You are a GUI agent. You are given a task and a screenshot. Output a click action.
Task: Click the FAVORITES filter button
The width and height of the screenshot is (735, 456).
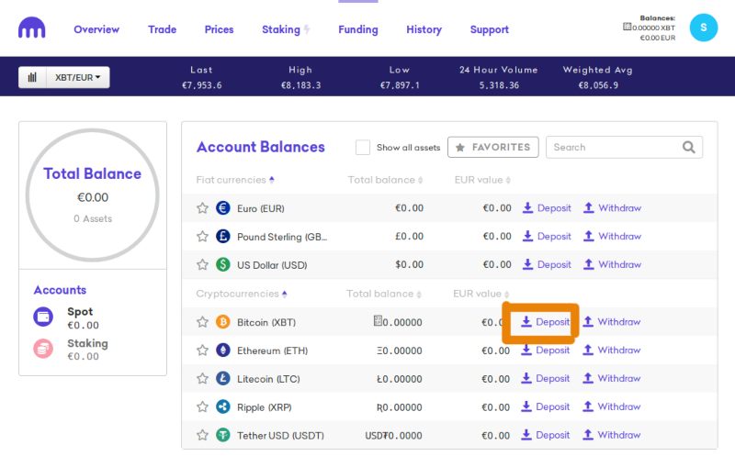pos(493,147)
